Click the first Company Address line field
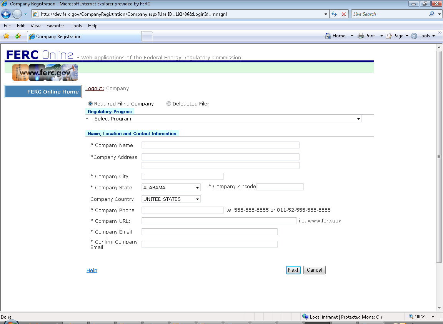 pyautogui.click(x=220, y=157)
